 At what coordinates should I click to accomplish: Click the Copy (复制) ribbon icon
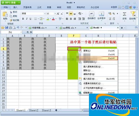pyautogui.click(x=11, y=16)
